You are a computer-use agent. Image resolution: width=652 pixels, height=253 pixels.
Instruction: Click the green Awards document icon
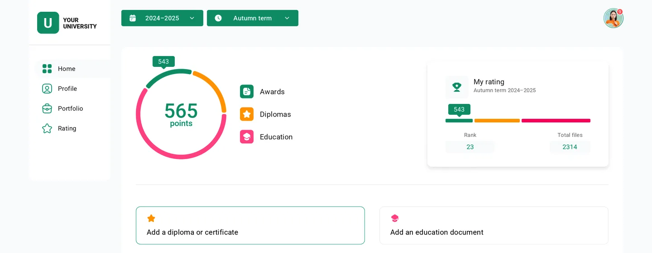247,92
